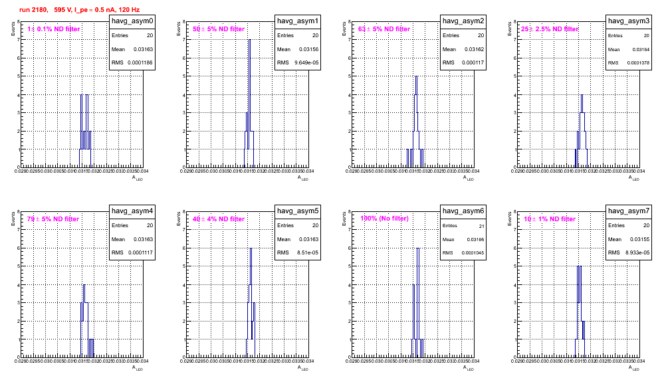Click RMS value 0.0001045 in havg_asym6

473,253
